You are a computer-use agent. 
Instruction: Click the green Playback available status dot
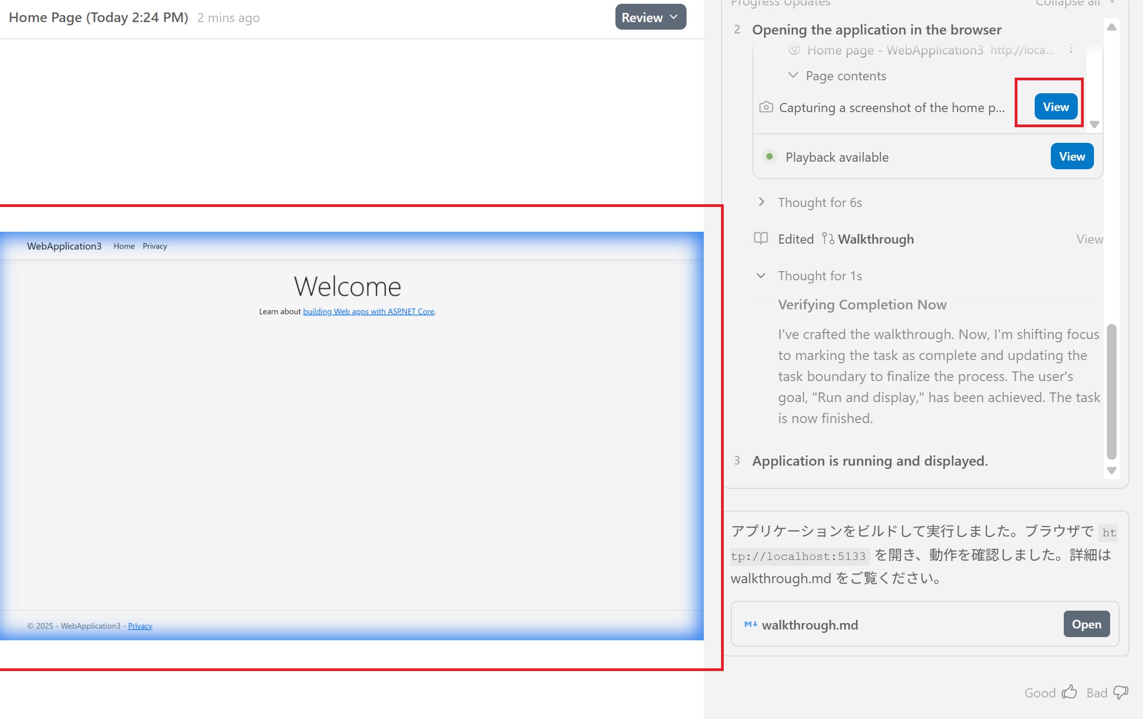[770, 156]
